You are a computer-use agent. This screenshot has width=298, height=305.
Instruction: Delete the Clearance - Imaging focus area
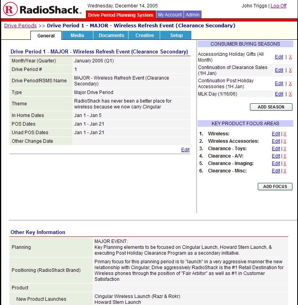[285, 163]
